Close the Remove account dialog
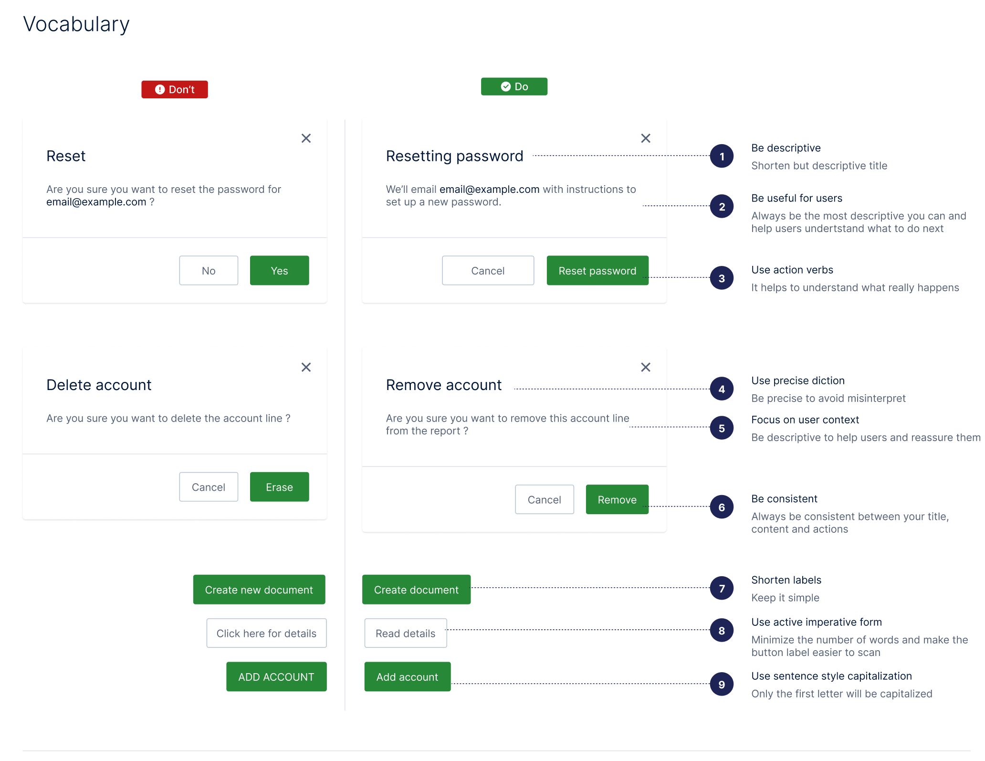Viewport: 985px width, 761px height. pyautogui.click(x=645, y=367)
